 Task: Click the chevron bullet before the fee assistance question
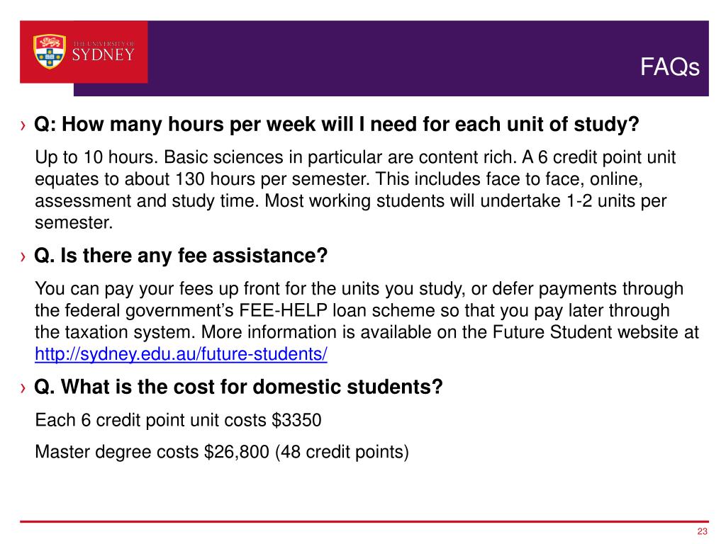point(24,256)
